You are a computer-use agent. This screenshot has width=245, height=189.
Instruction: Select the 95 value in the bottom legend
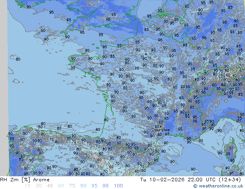pyautogui.click(x=94, y=186)
